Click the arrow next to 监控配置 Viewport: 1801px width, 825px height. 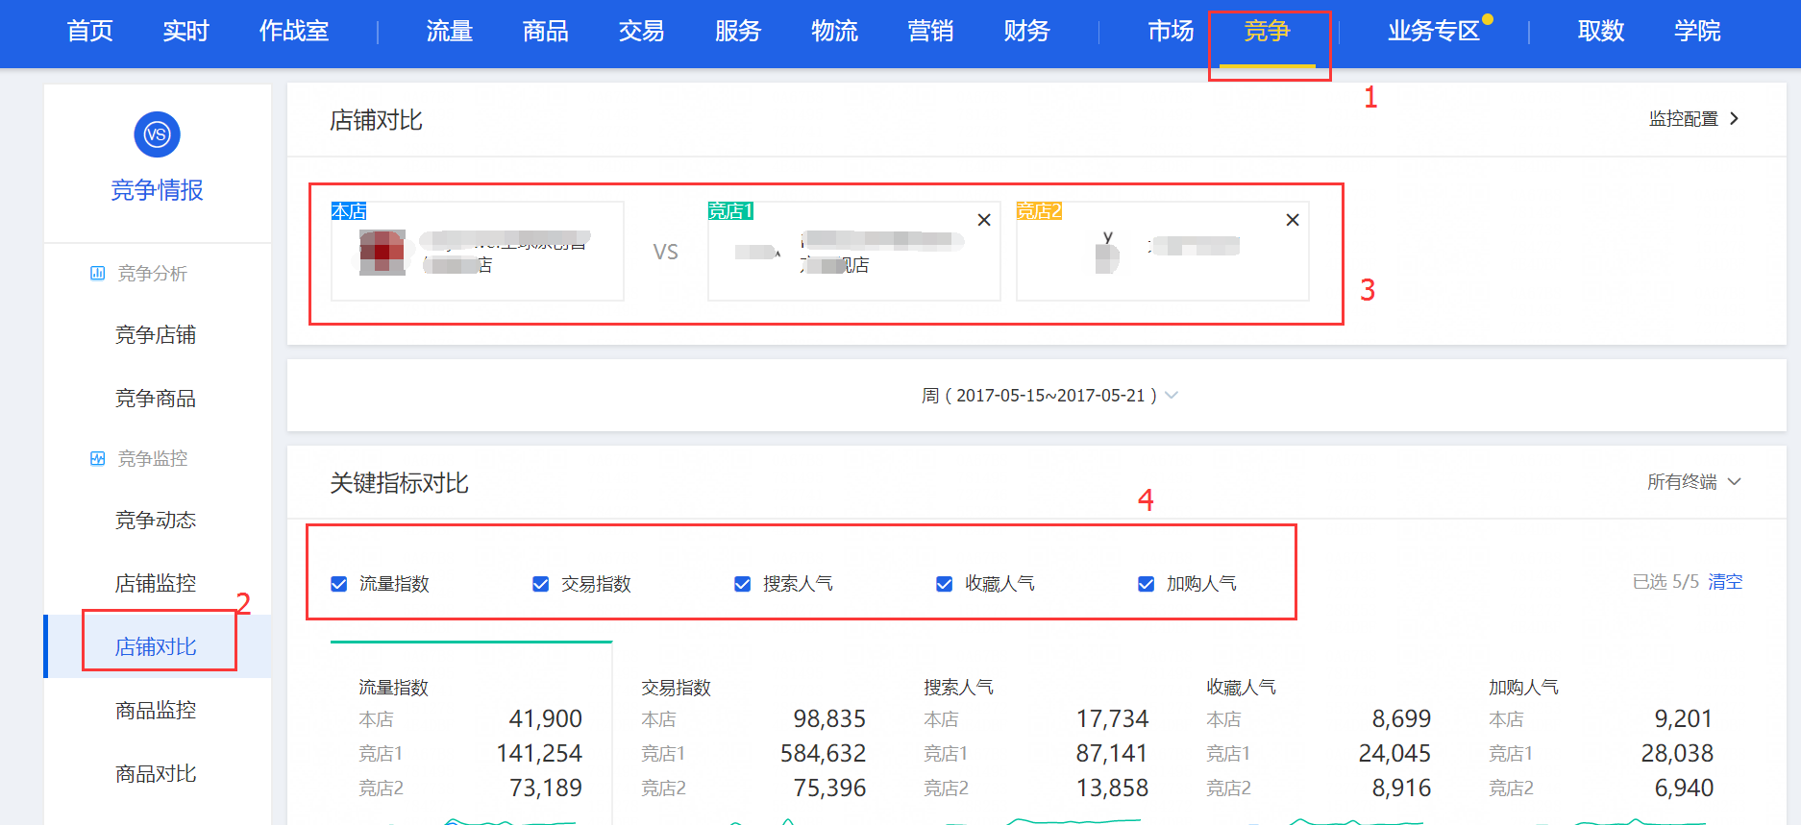(x=1735, y=119)
